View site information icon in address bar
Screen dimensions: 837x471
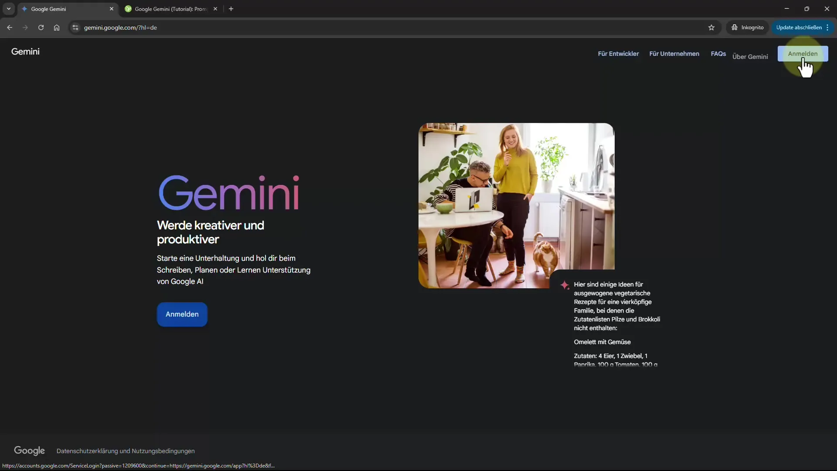click(x=75, y=27)
